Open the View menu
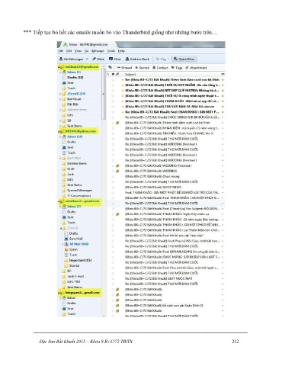Viewport: 282px width, 366px height. click(78, 51)
